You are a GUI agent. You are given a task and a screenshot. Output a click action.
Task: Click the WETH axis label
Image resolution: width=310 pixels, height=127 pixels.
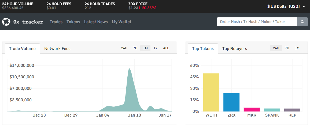click(x=211, y=115)
